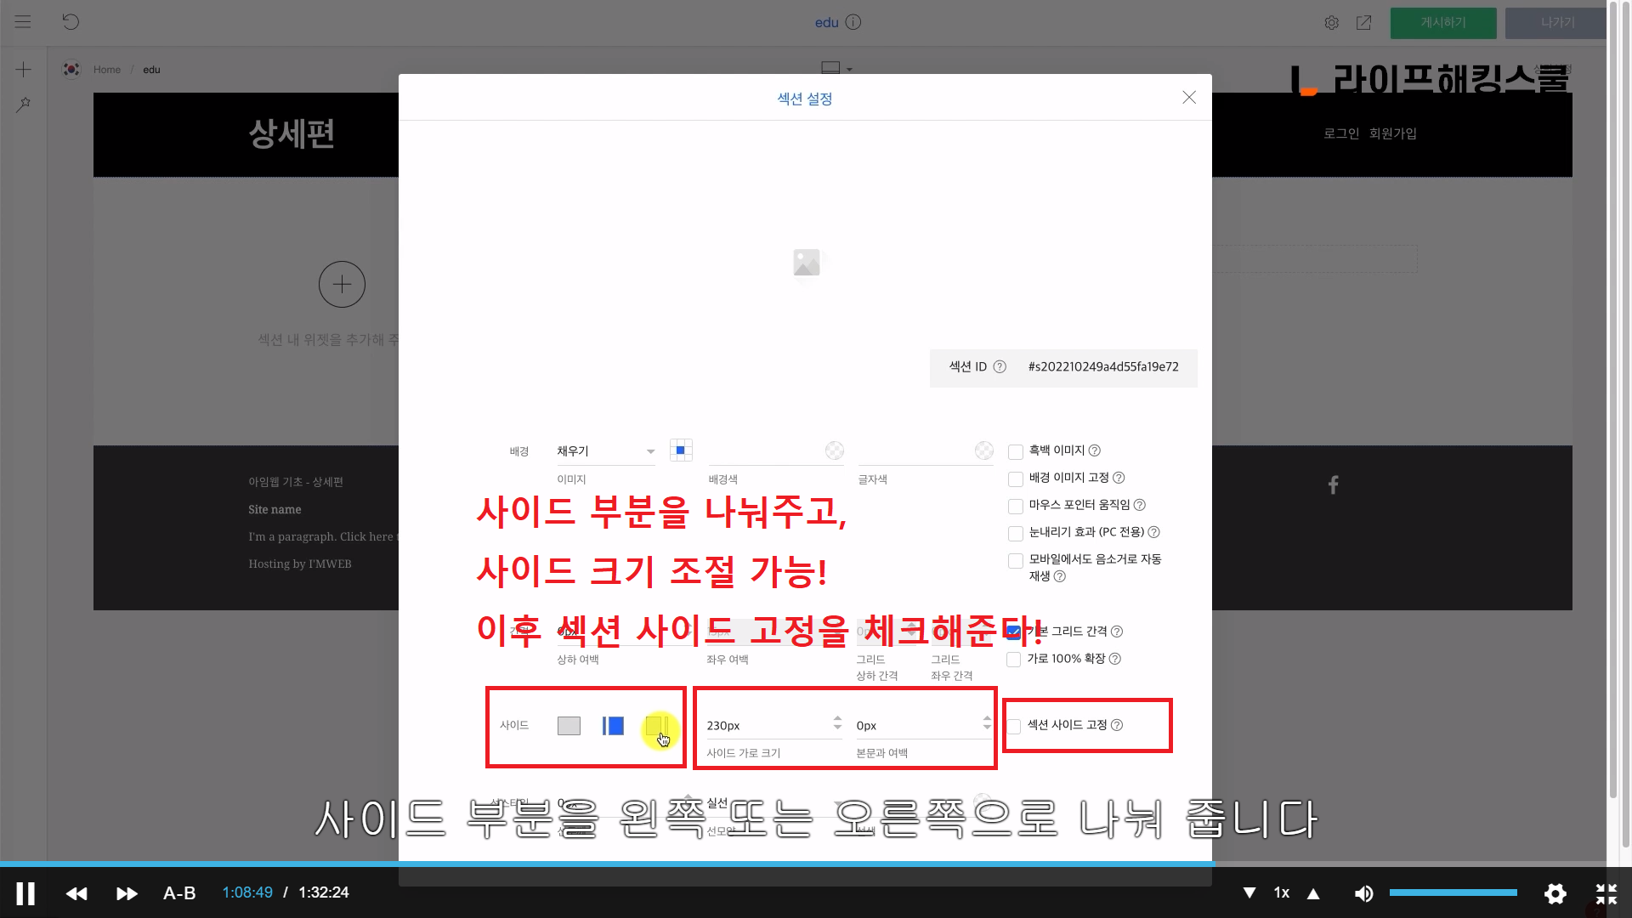
Task: Increase the 사이드 가로 크기 stepper
Action: [837, 719]
